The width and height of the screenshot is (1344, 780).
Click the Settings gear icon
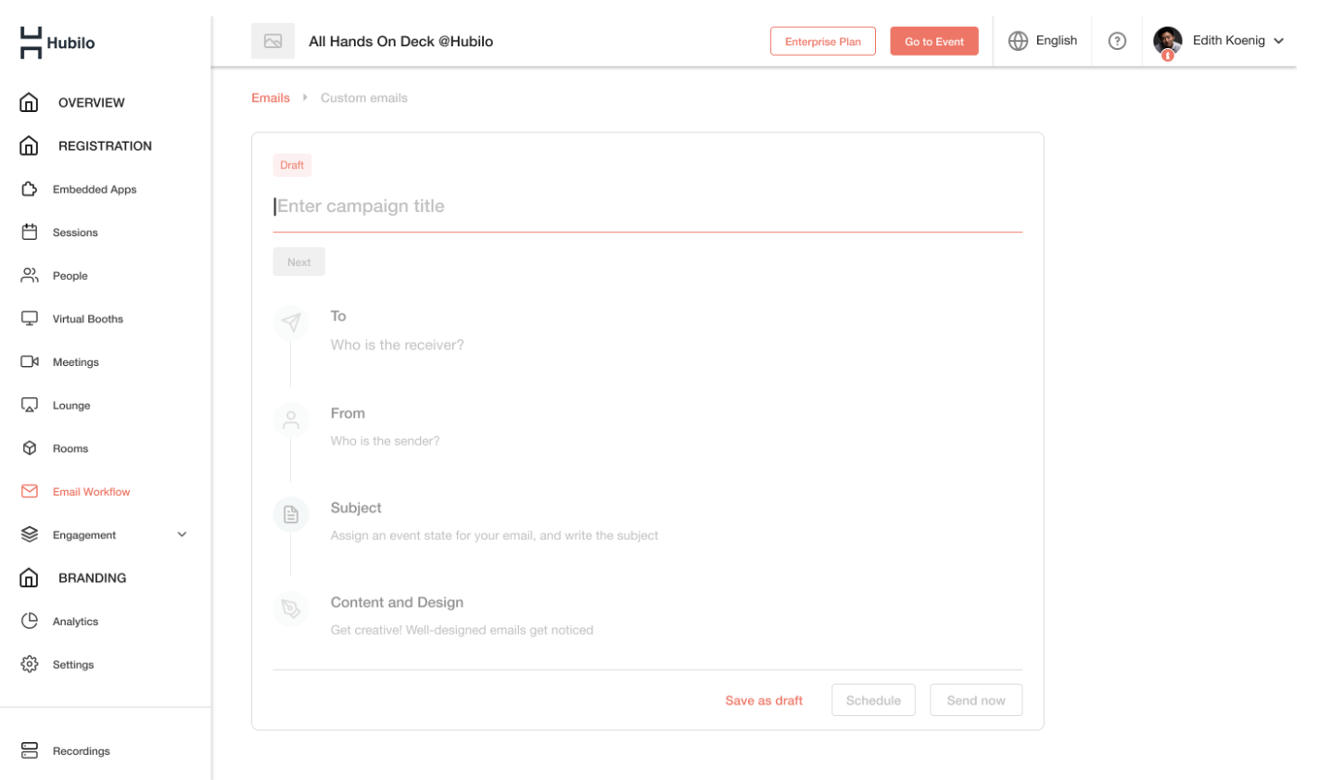(30, 664)
